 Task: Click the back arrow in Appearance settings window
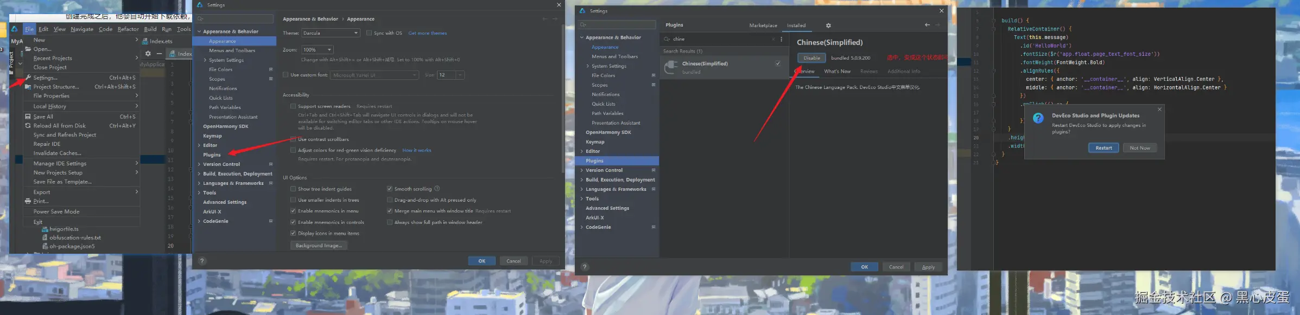(545, 19)
